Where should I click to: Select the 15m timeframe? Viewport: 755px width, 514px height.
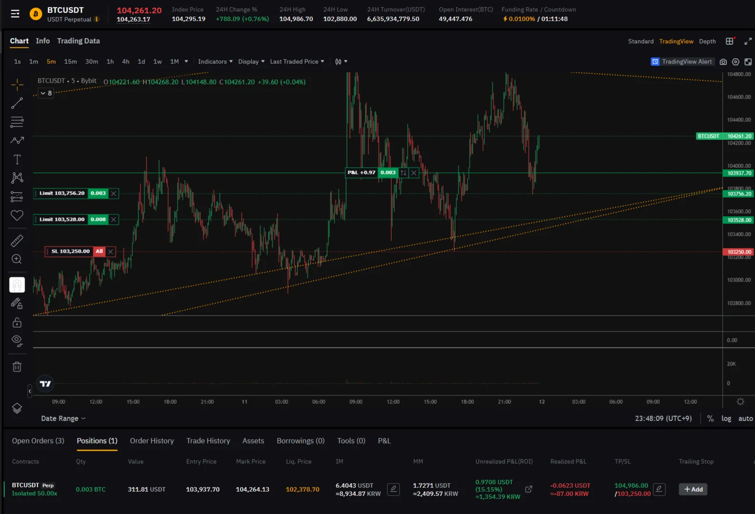[x=70, y=61]
